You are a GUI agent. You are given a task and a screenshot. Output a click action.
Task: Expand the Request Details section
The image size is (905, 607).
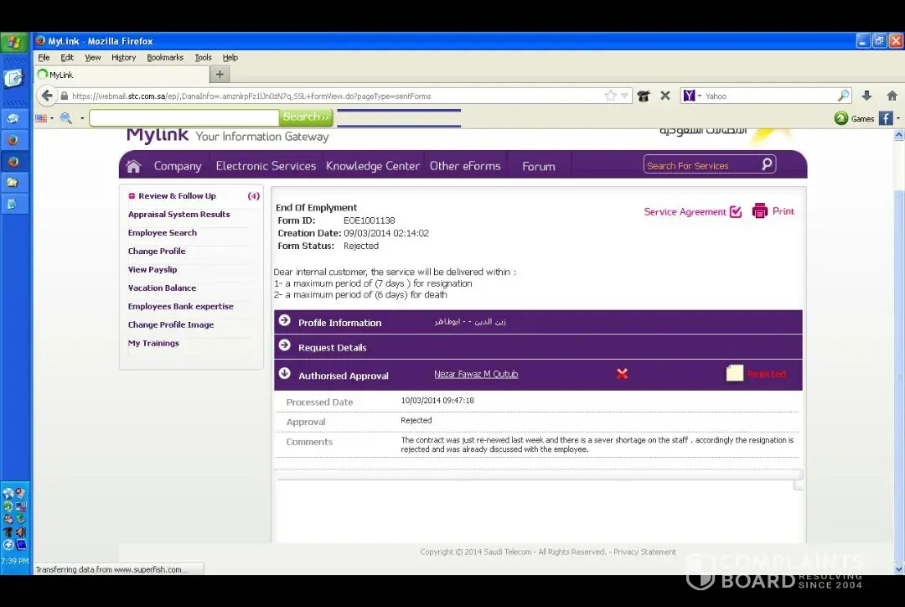[x=284, y=346]
